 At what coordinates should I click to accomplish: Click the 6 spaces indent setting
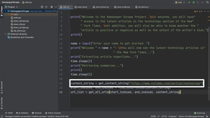[x=173, y=116]
